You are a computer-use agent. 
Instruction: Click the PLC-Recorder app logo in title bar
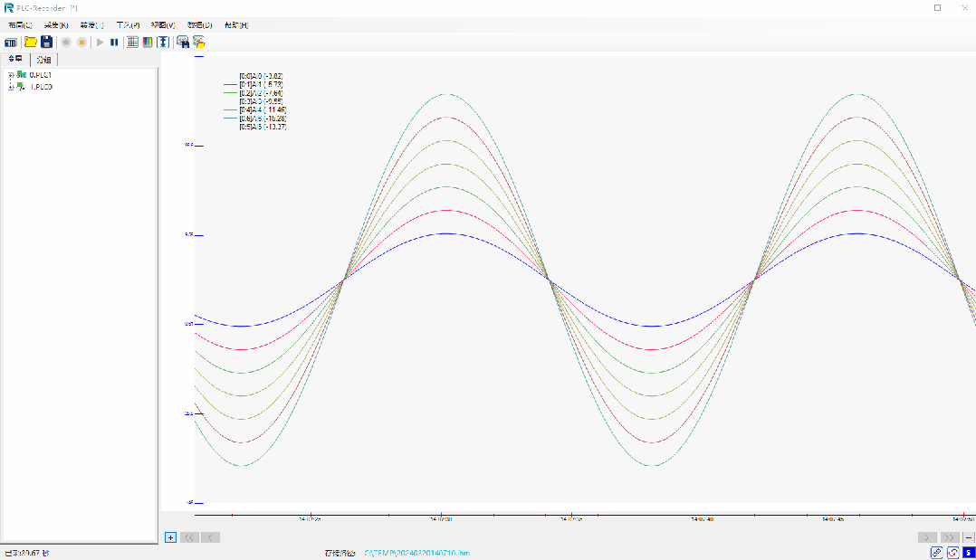point(9,8)
